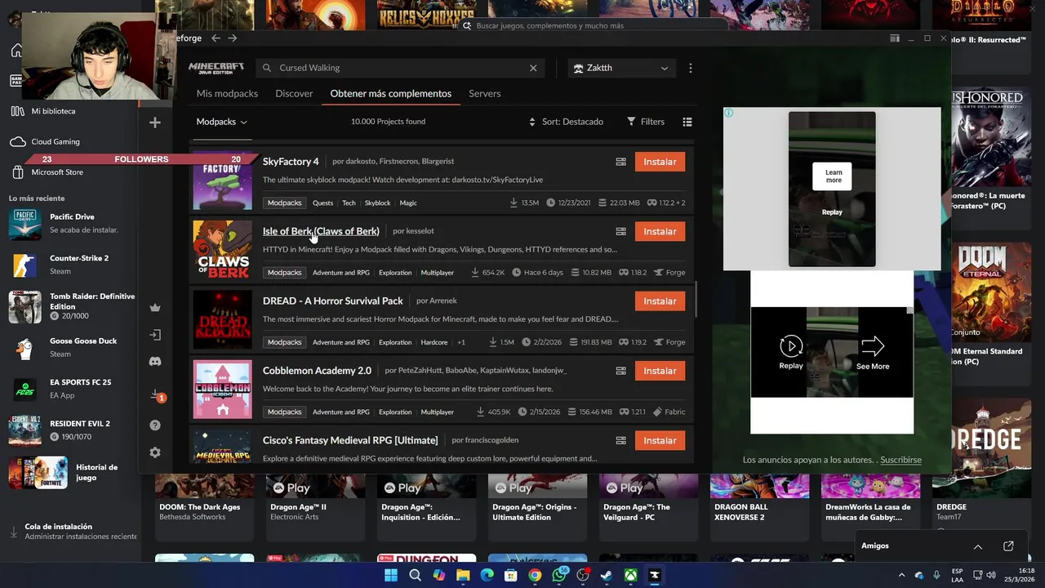Replay the lower ad video
The image size is (1045, 588).
click(x=791, y=352)
